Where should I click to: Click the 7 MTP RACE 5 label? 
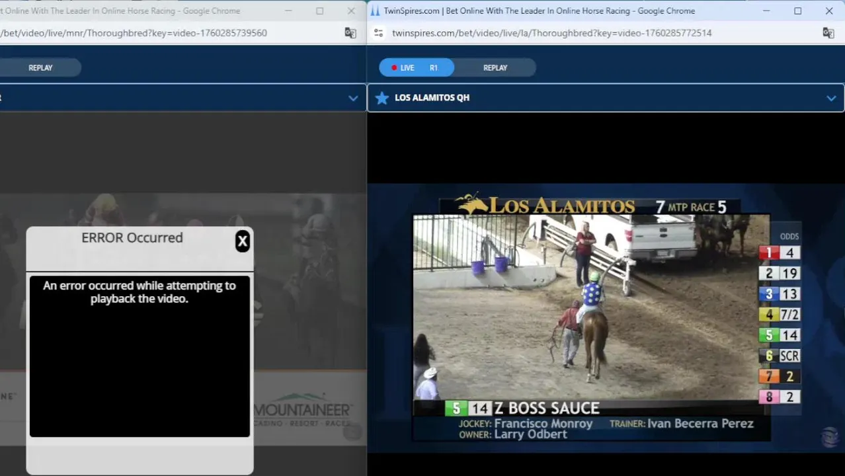pos(691,207)
